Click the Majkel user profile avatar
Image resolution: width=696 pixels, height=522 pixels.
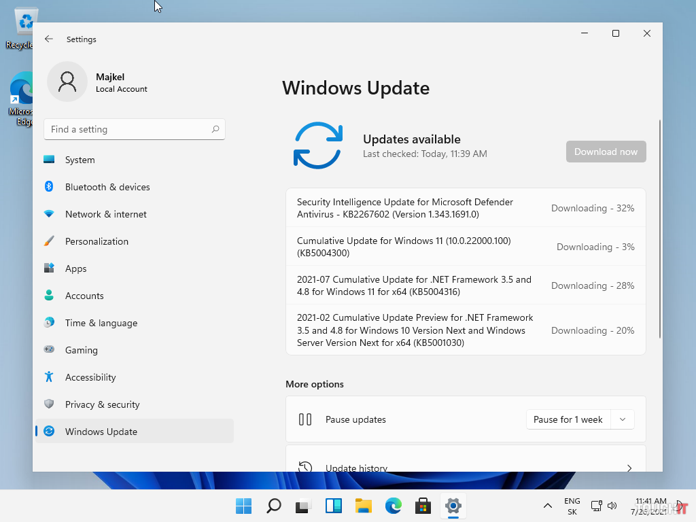tap(67, 82)
